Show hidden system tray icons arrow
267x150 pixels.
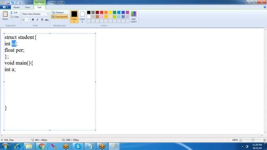[242, 146]
